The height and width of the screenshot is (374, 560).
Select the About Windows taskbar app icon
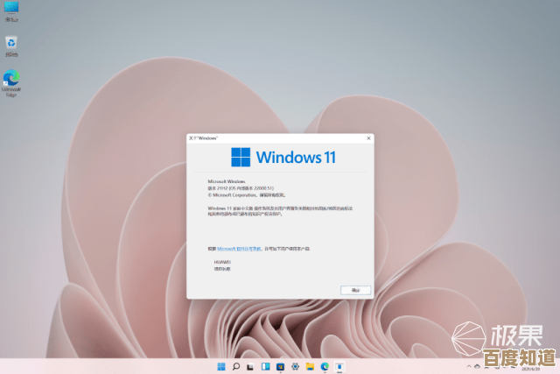click(x=339, y=366)
